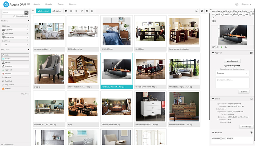This screenshot has height=146, width=255.
Task: Collapse the File filters section
Action: 28,21
